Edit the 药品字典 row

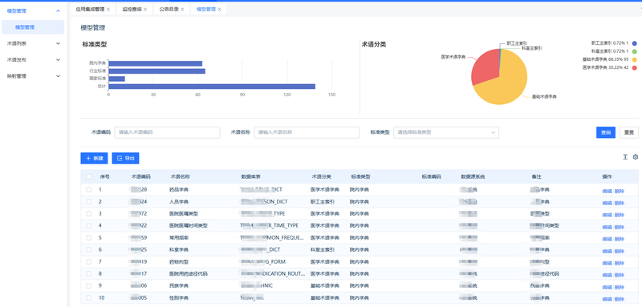607,191
